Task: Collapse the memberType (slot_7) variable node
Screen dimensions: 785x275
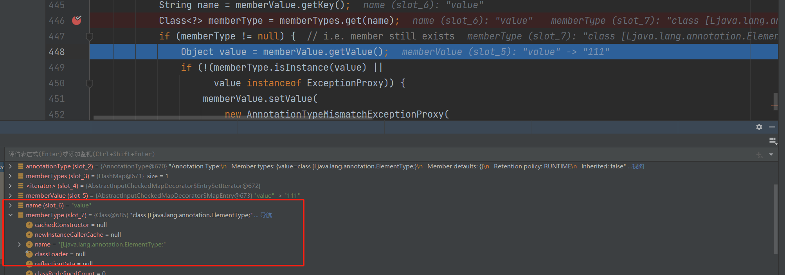Action: [11, 215]
